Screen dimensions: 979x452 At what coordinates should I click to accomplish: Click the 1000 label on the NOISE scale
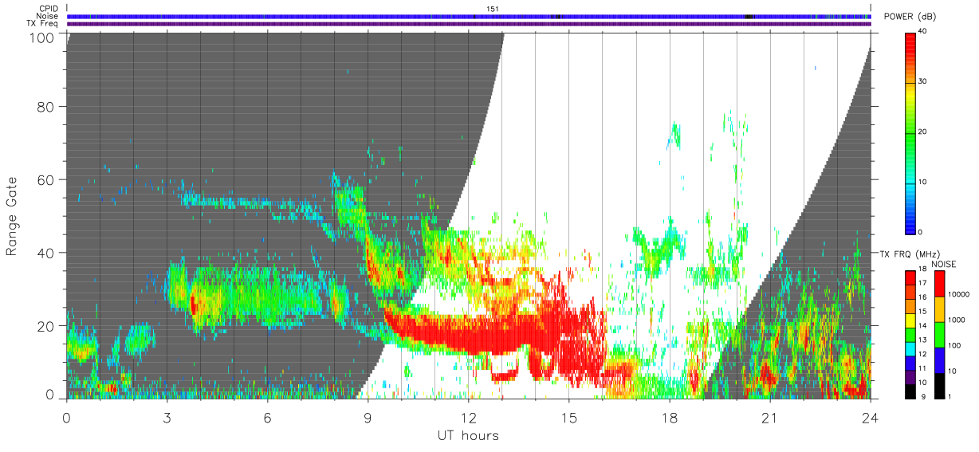[958, 320]
